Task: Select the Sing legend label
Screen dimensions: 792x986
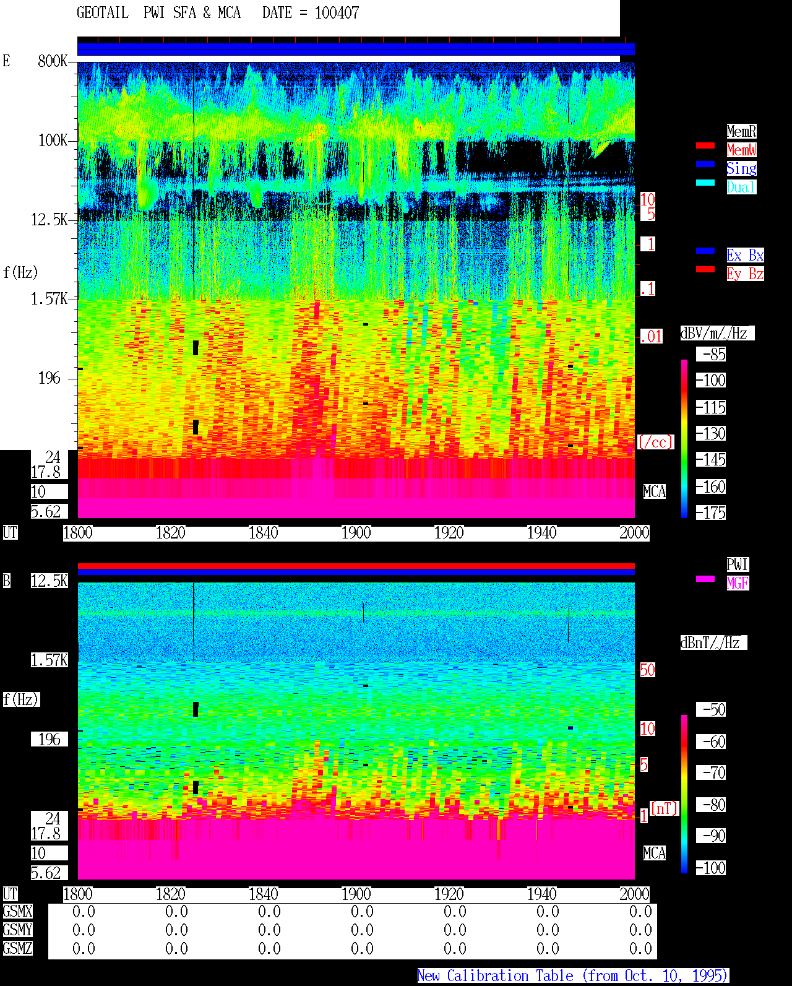Action: (x=741, y=168)
